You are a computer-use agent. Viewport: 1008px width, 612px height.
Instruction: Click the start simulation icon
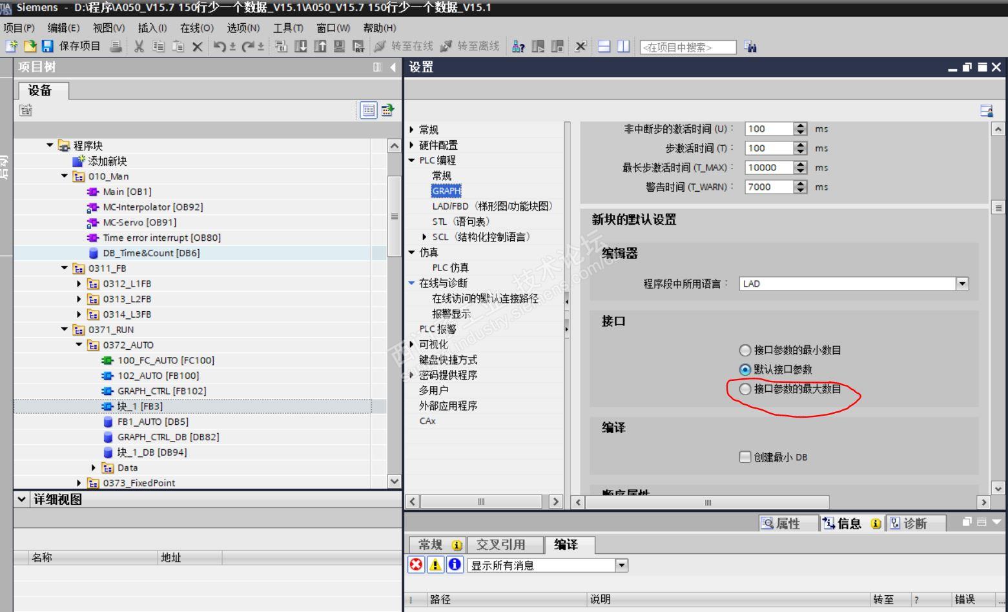coord(339,46)
